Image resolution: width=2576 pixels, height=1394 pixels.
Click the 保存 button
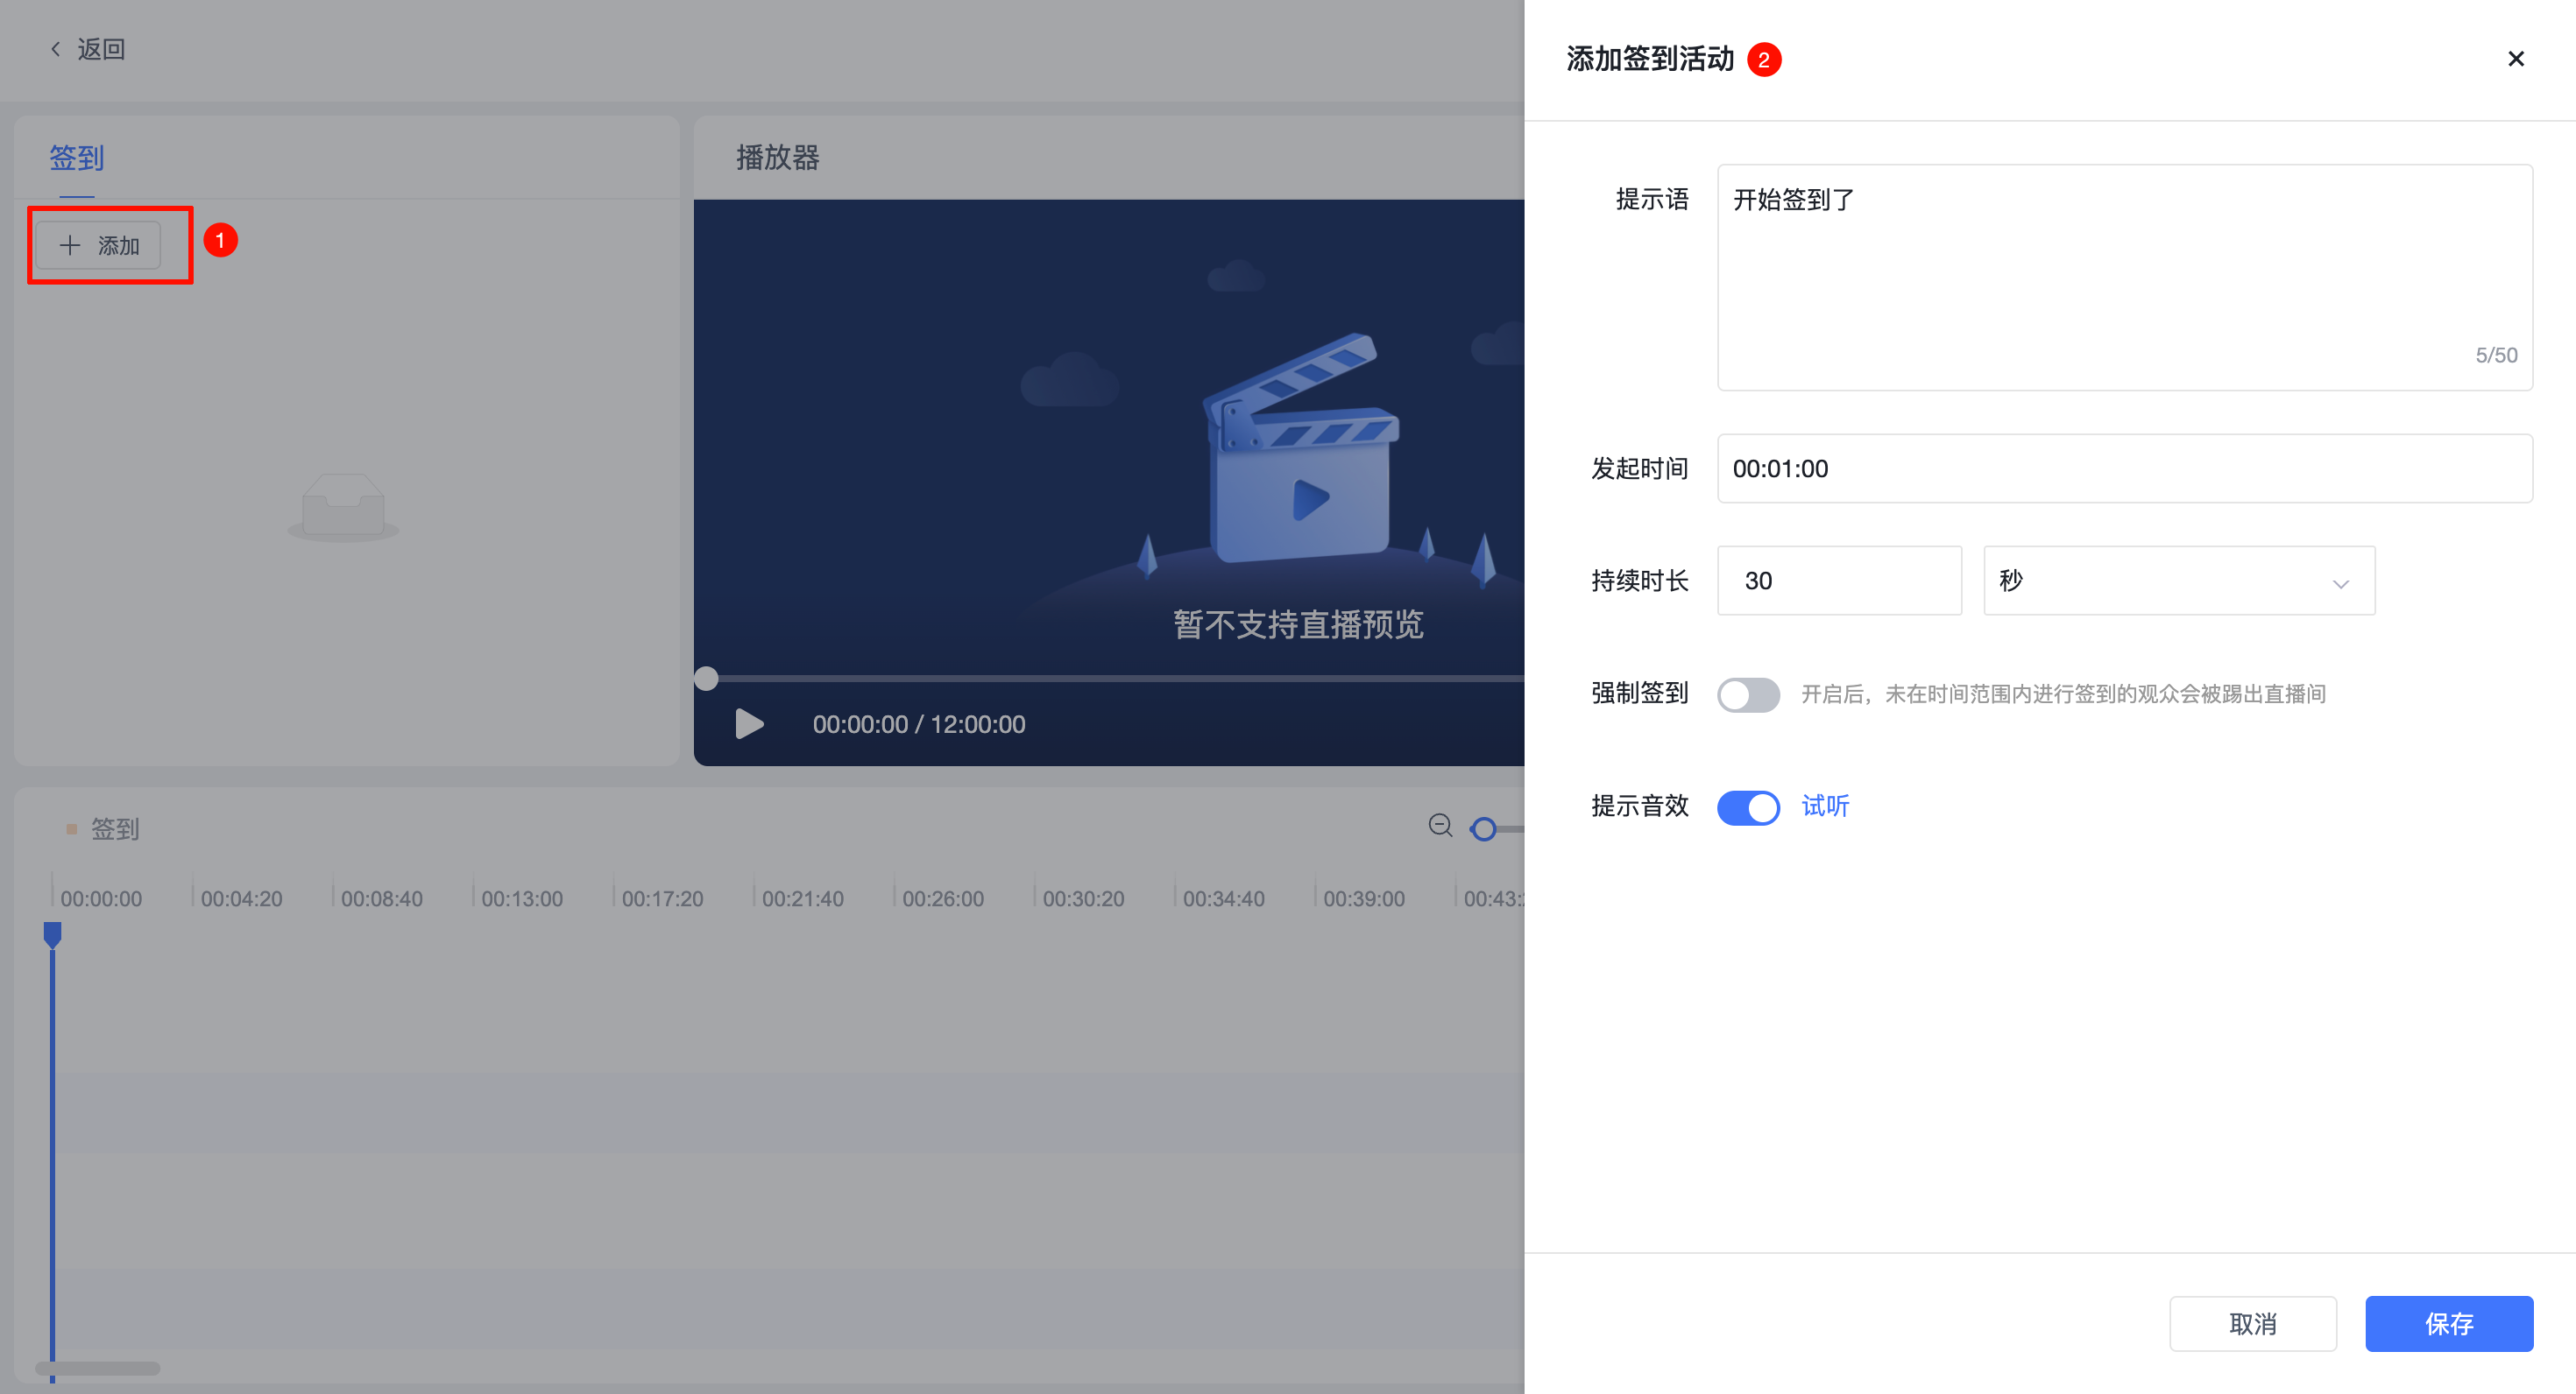click(2448, 1323)
